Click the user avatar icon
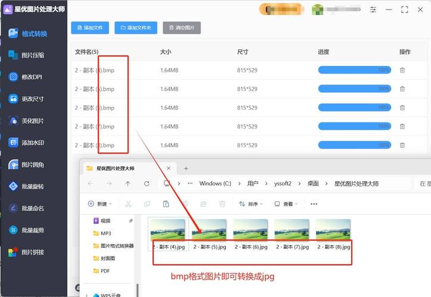 click(x=317, y=10)
